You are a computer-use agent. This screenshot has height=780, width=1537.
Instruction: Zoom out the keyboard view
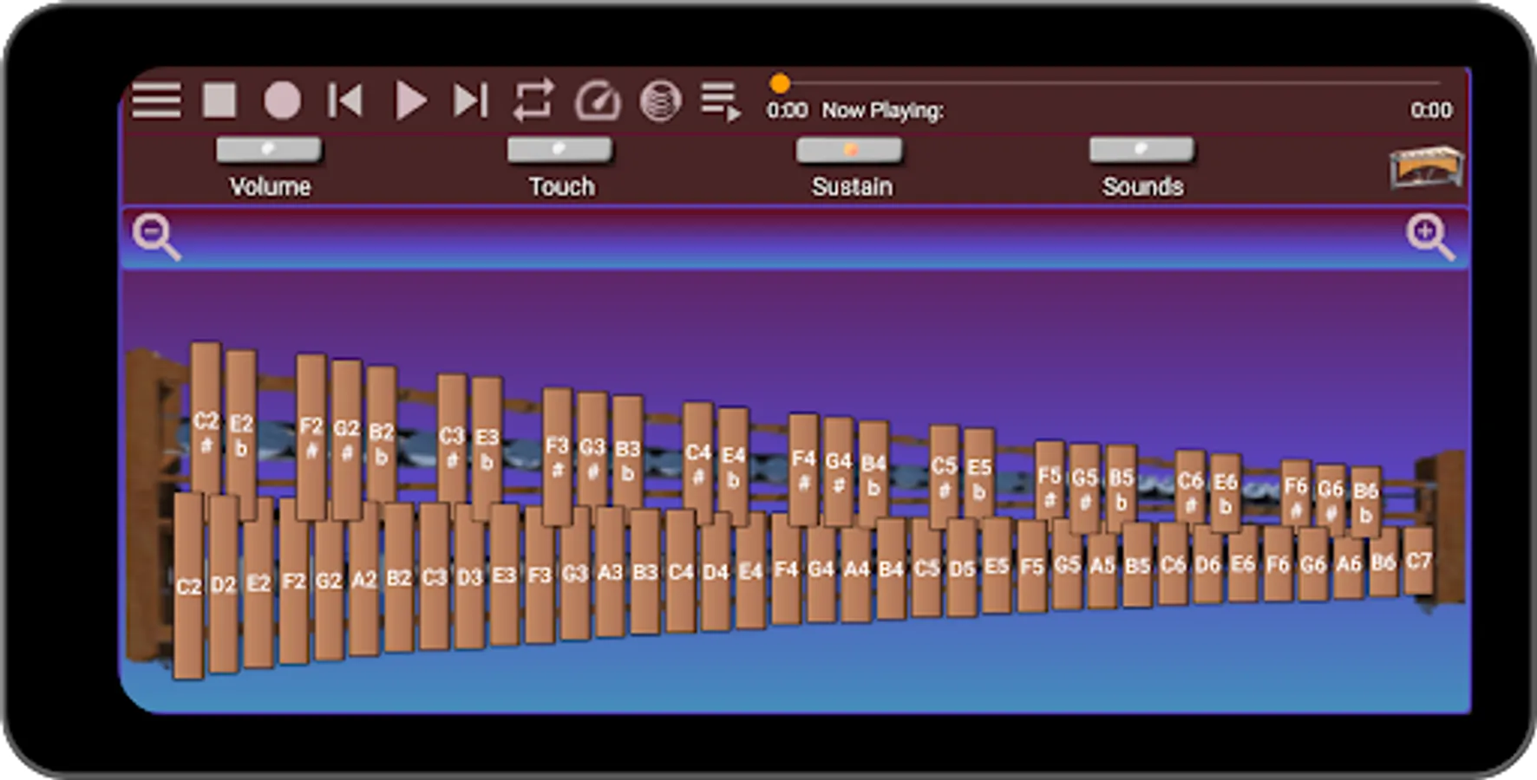click(x=156, y=236)
